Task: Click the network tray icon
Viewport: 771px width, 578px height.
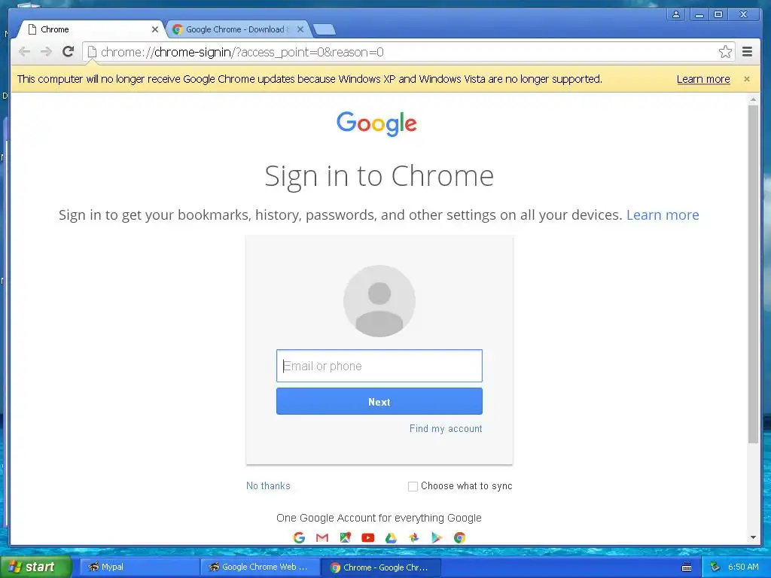Action: [715, 567]
